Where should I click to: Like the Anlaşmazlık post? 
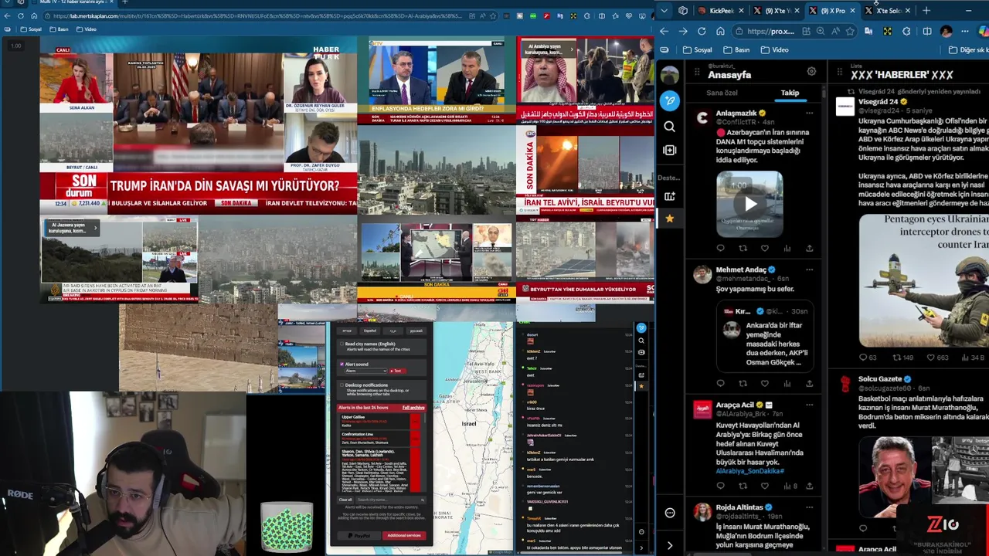(765, 248)
